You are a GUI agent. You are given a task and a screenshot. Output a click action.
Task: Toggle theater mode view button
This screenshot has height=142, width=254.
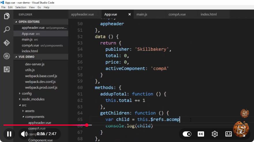(228, 134)
